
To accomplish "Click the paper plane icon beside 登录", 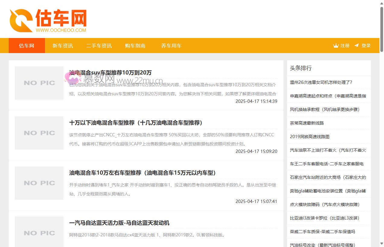I will click(x=357, y=46).
